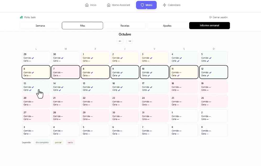The width and height of the screenshot is (261, 166).
Task: Click the lightning bolt icon beside Calendario
Action: pos(164,5)
